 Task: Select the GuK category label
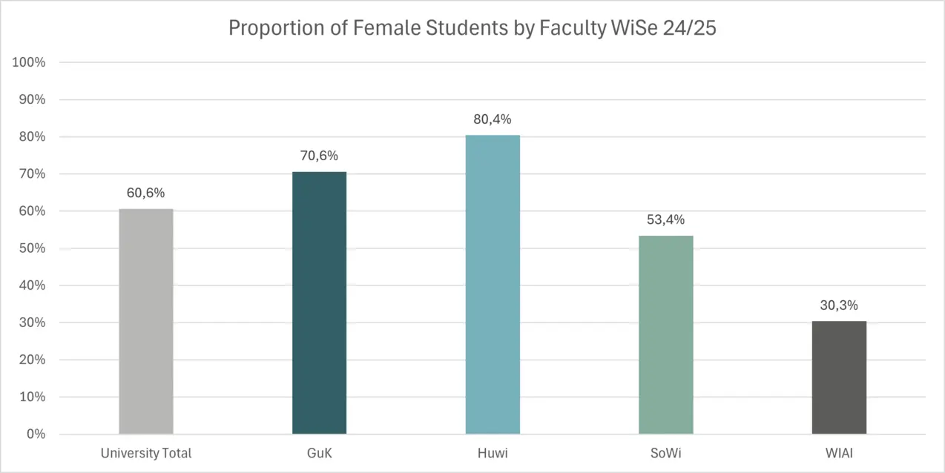(x=319, y=453)
